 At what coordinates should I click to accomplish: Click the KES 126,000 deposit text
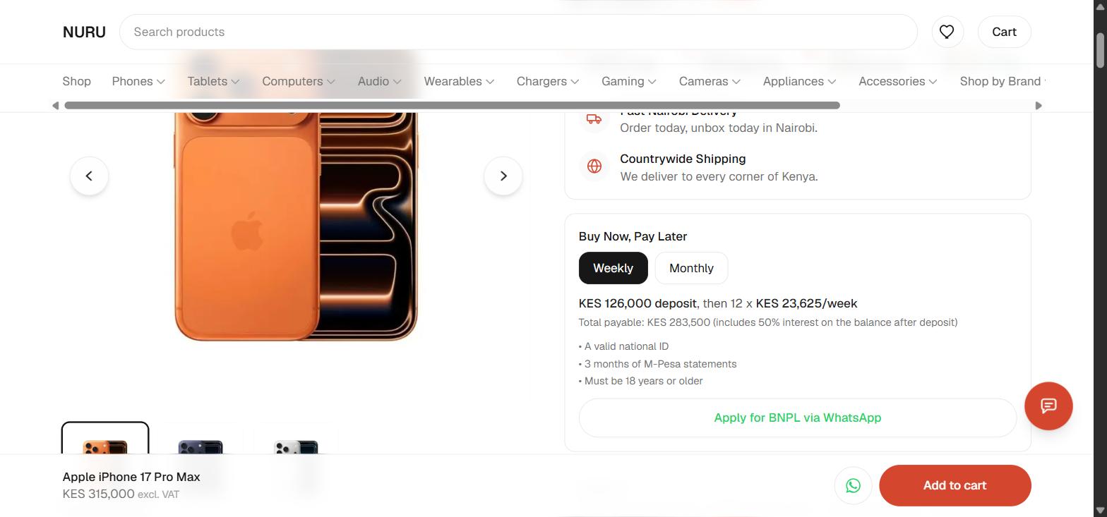click(x=638, y=303)
